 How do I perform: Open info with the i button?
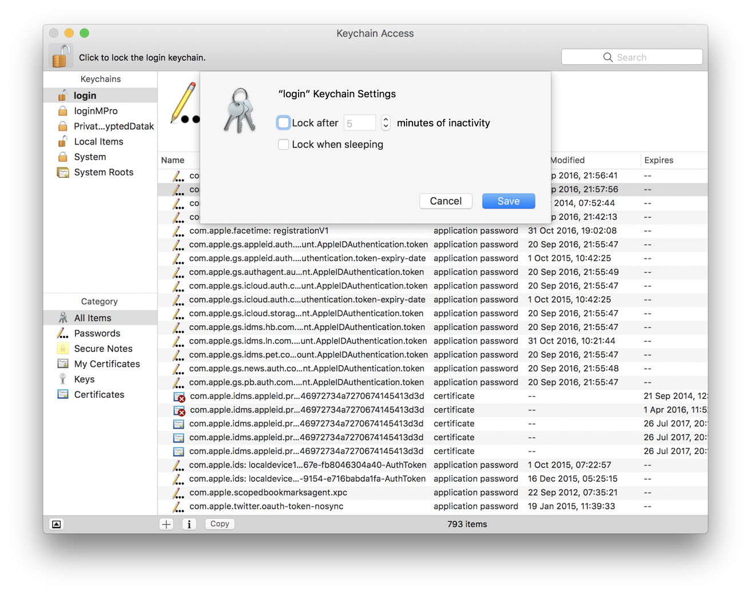click(x=189, y=524)
